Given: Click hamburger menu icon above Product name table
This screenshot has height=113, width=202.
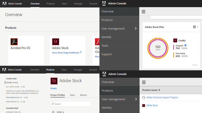Looking at the screenshot, I should coord(144,82).
